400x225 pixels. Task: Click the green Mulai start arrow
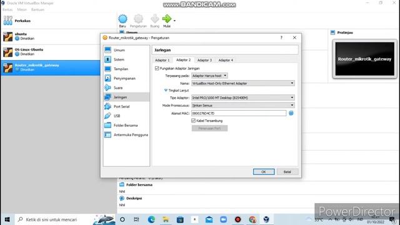coord(167,19)
